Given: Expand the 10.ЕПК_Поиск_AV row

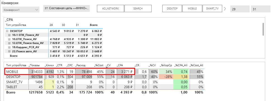Looking at the screenshot, I should pos(10,39).
